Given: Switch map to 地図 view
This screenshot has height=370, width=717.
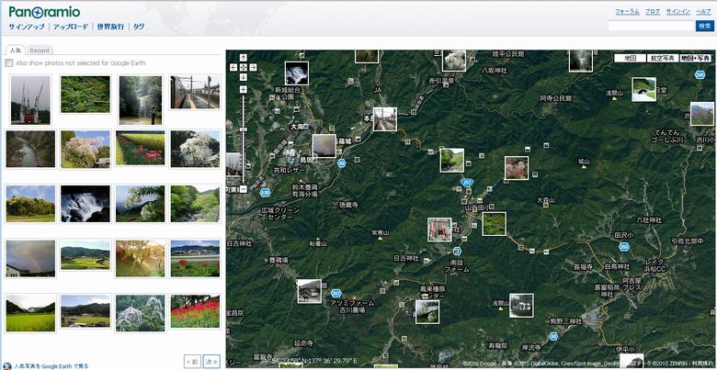Looking at the screenshot, I should tap(630, 58).
